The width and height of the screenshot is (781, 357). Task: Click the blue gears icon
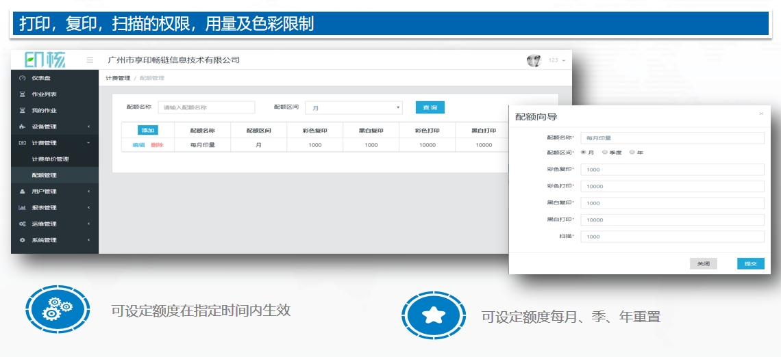tap(58, 310)
